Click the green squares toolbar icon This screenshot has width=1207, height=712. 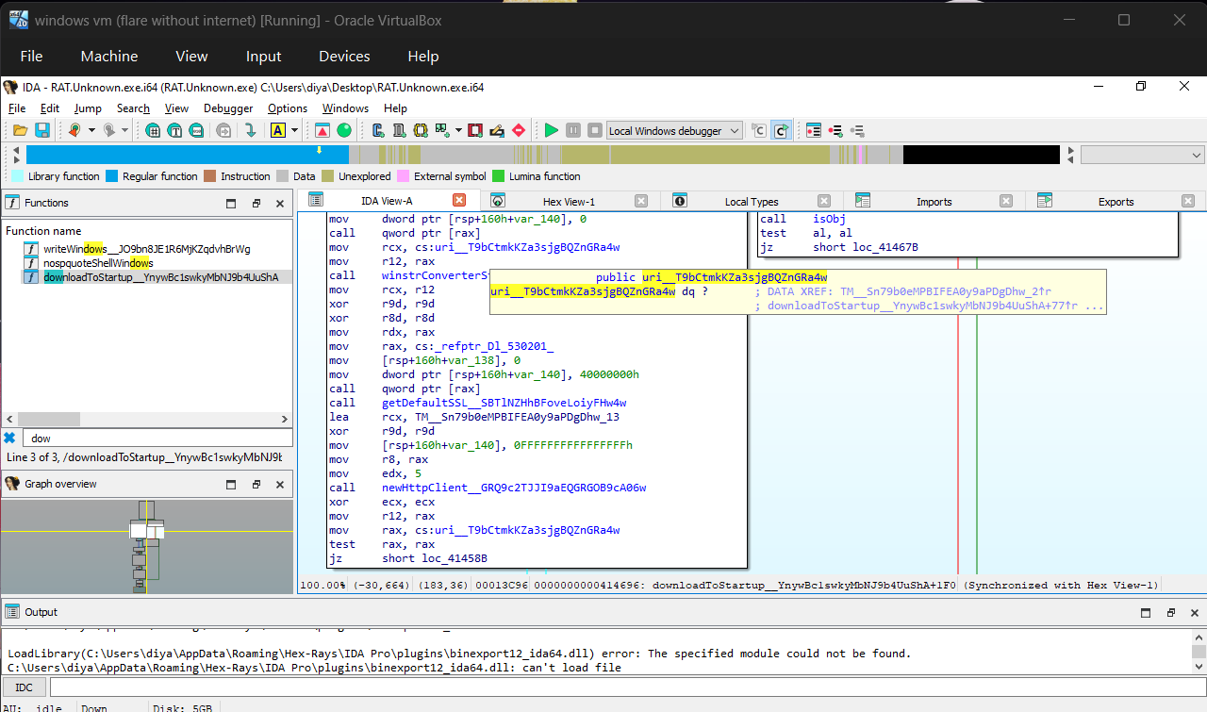(x=442, y=130)
